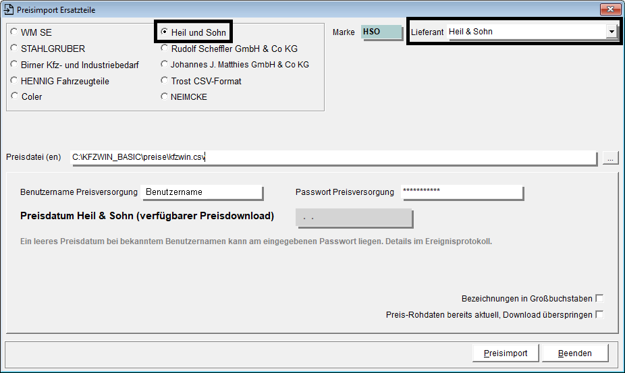
Task: Click the Benutzername Preisversorgung field
Action: click(x=202, y=192)
